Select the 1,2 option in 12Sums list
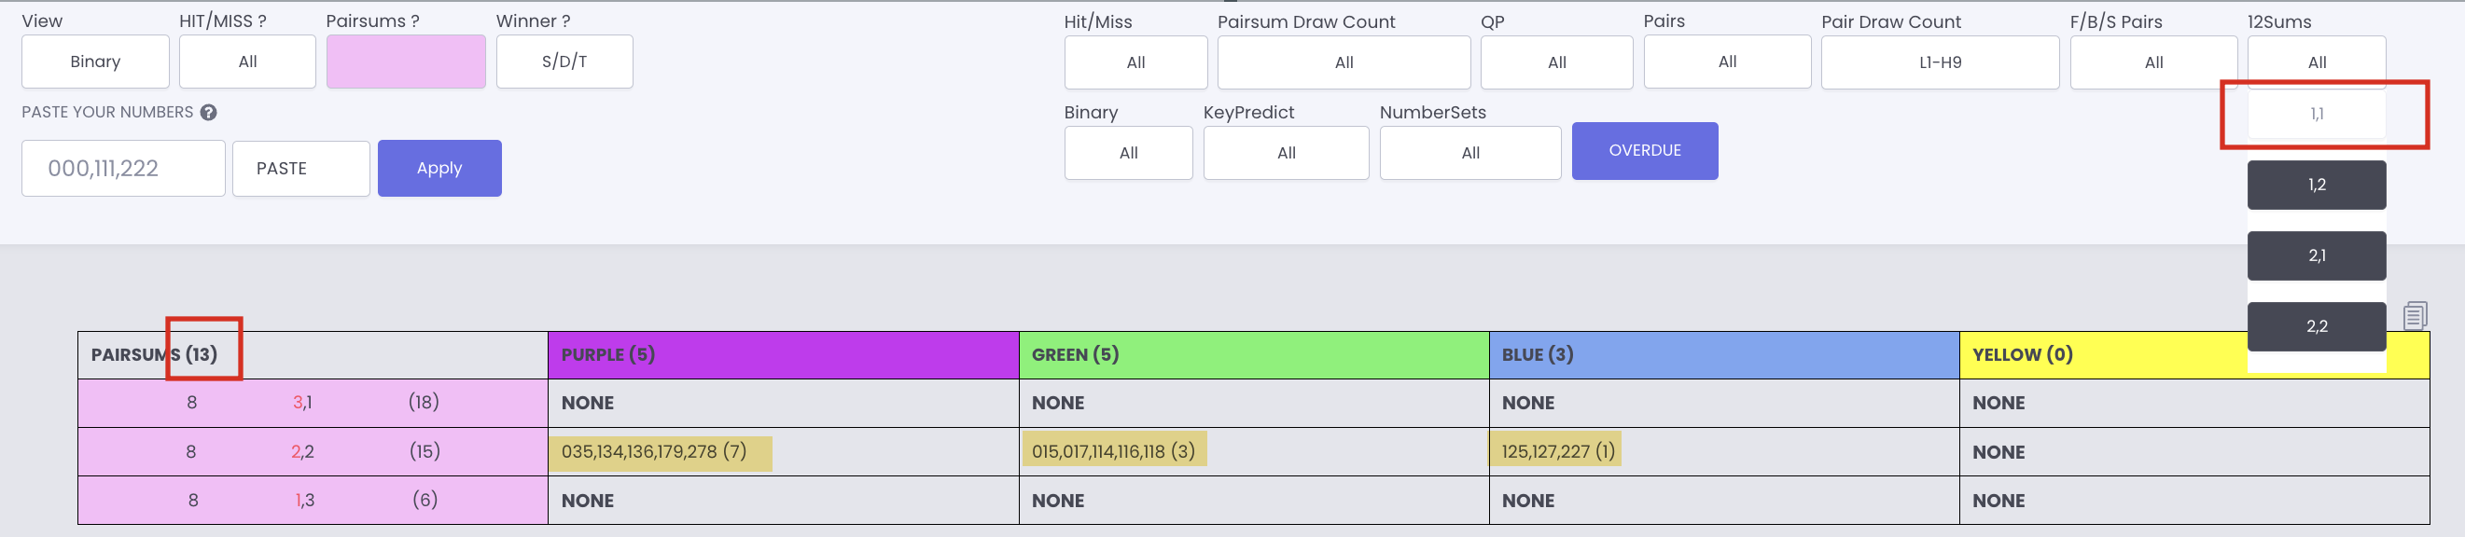 click(2317, 185)
